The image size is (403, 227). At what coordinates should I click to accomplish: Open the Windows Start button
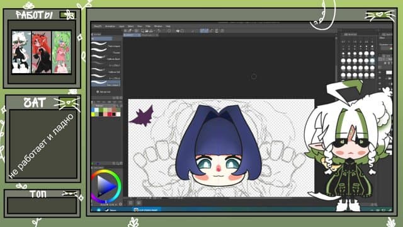[99, 210]
